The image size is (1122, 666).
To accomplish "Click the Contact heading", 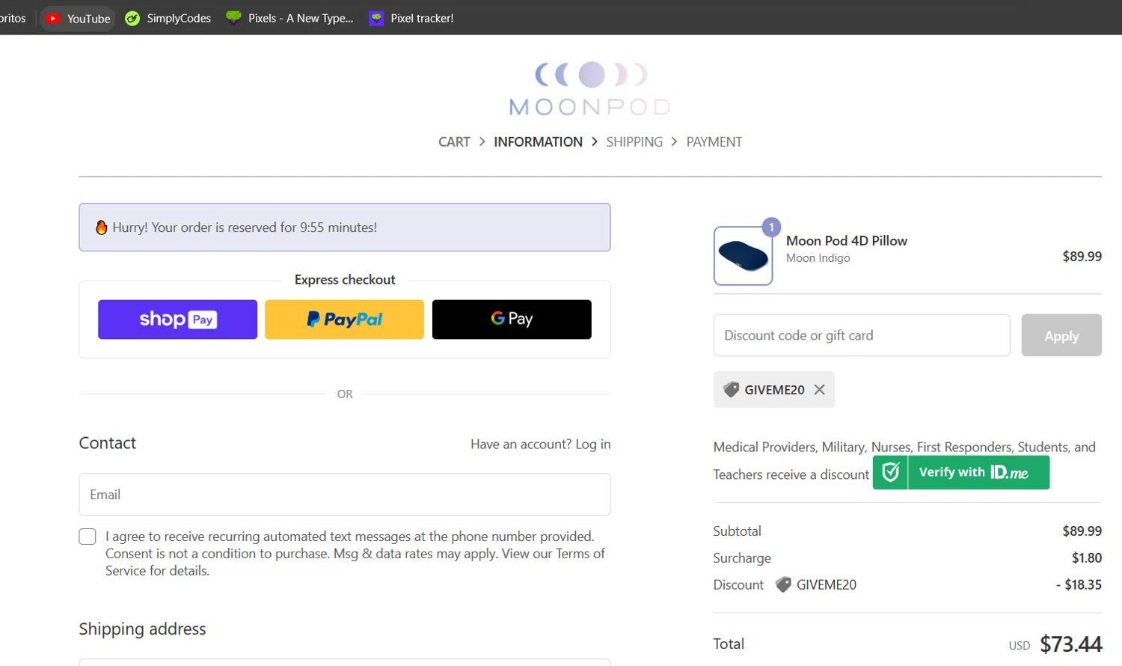I will pos(108,443).
